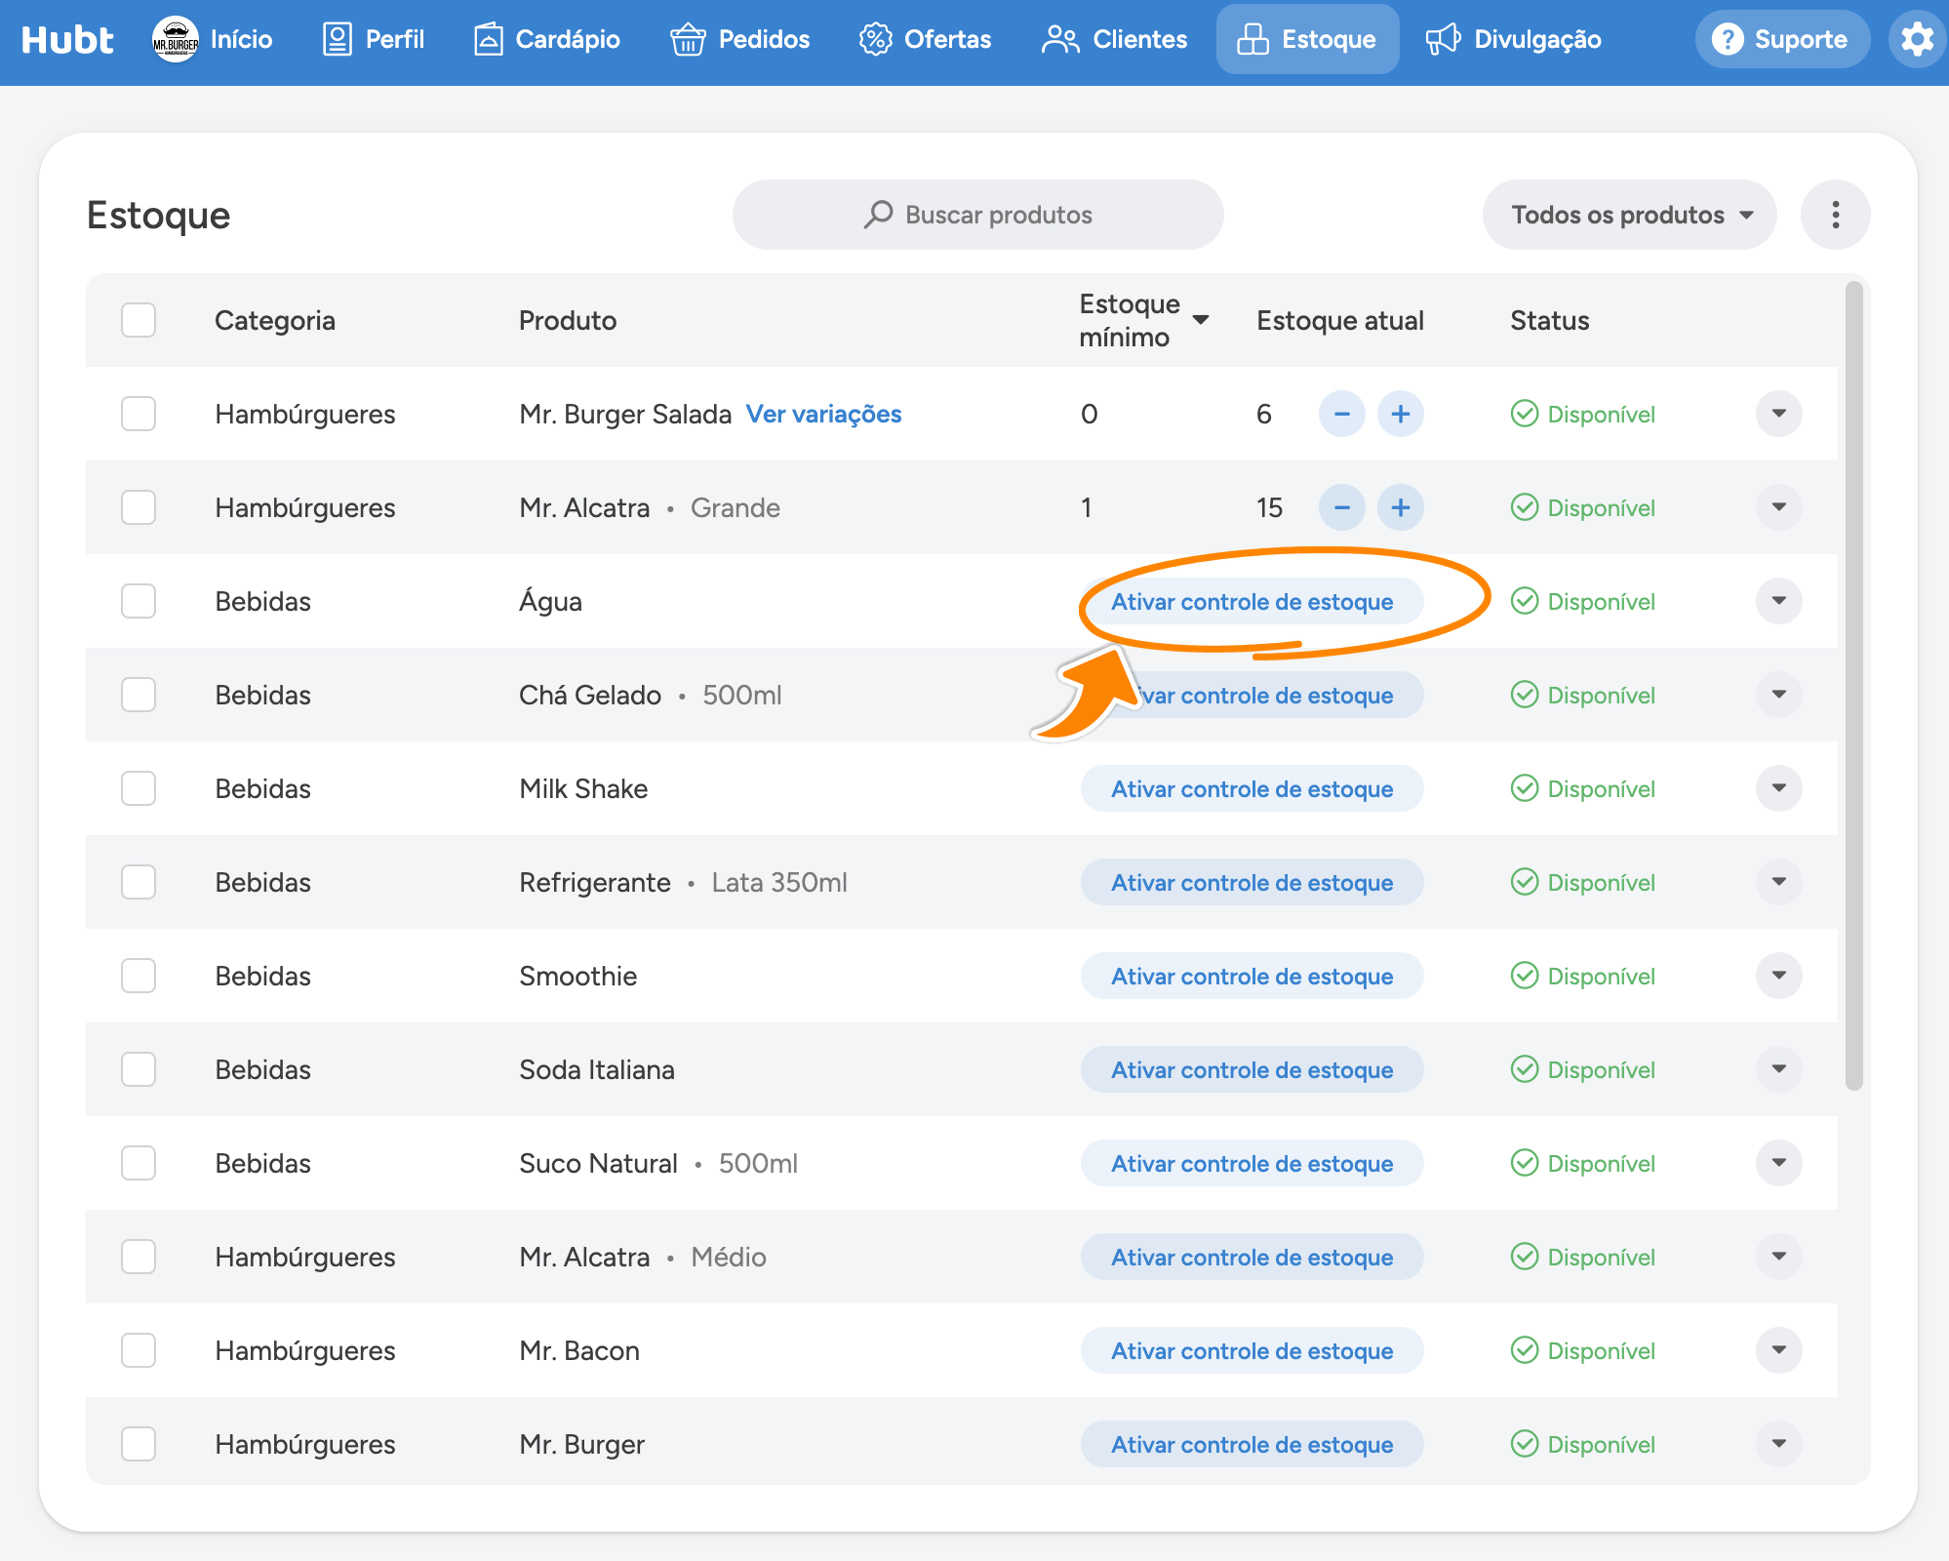This screenshot has height=1561, width=1949.
Task: Open the three-dot more options menu
Action: [1835, 215]
